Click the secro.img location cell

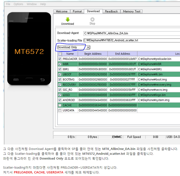(x=159, y=90)
